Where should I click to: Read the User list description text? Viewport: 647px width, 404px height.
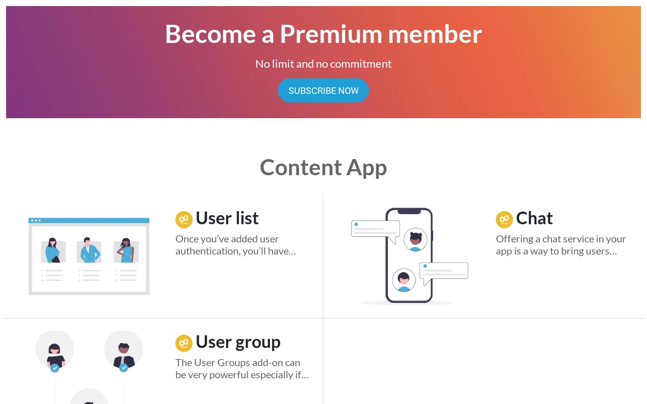tap(236, 245)
